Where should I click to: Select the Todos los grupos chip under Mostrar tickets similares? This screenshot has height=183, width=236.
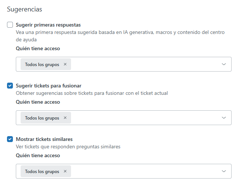(42, 171)
